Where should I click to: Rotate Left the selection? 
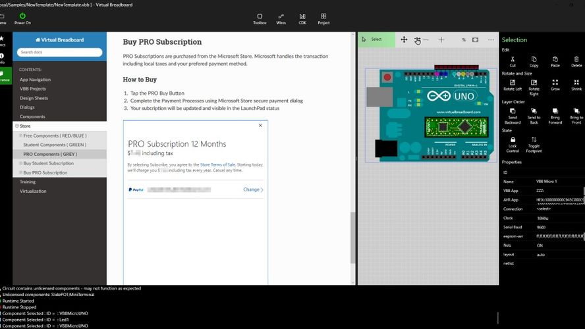pyautogui.click(x=513, y=85)
